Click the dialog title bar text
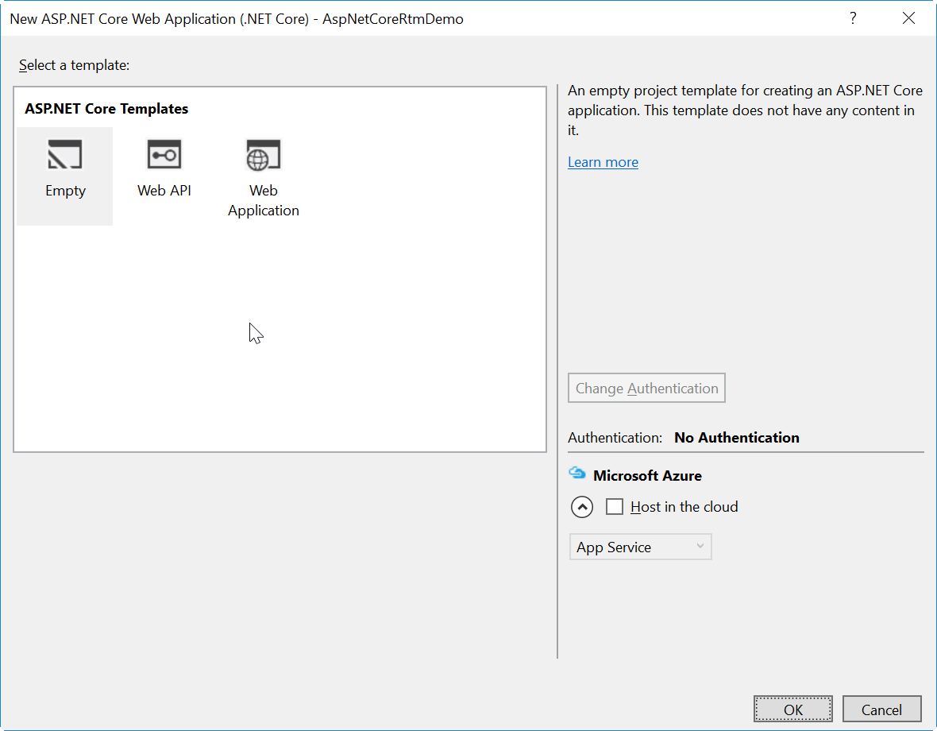937x731 pixels. [x=236, y=18]
